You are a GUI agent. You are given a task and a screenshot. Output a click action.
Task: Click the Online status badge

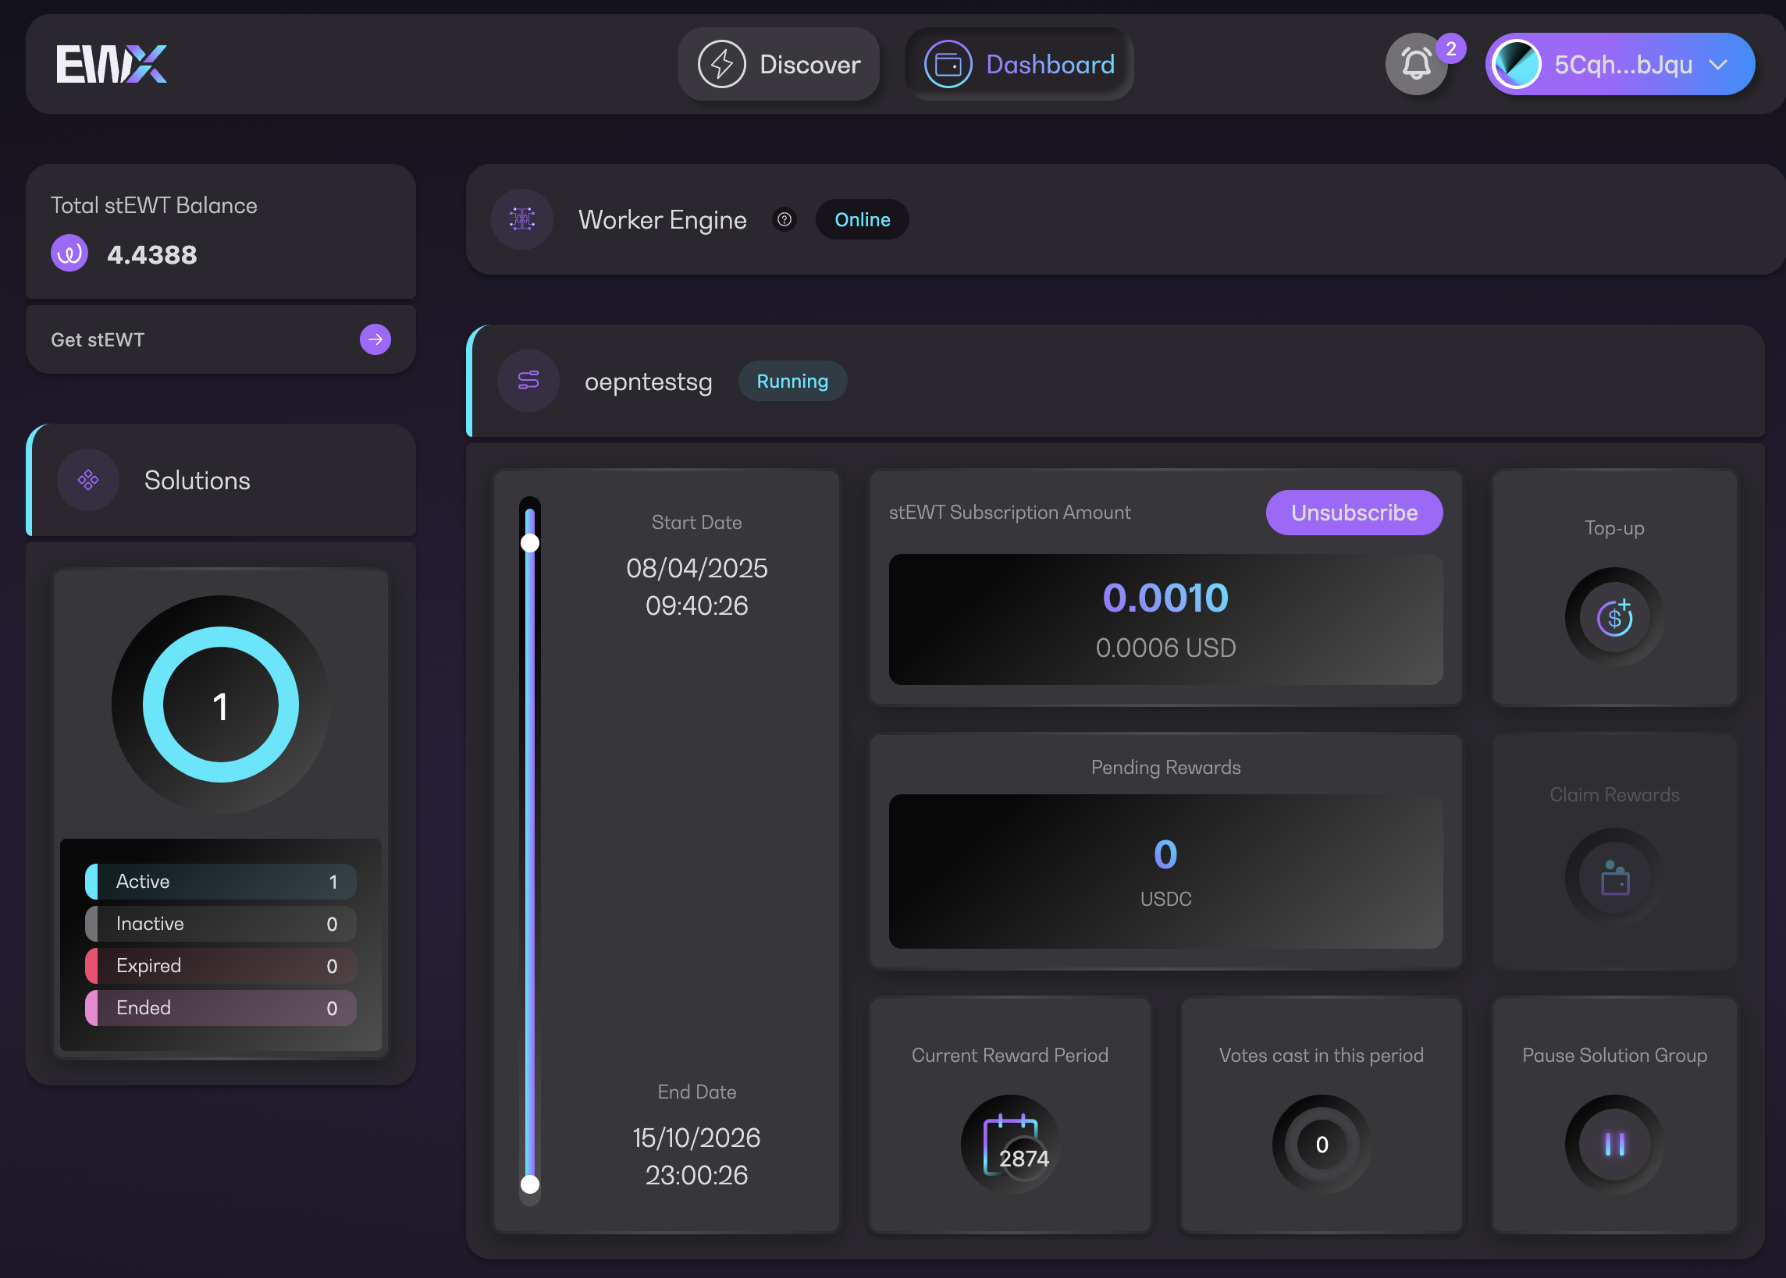pyautogui.click(x=862, y=219)
